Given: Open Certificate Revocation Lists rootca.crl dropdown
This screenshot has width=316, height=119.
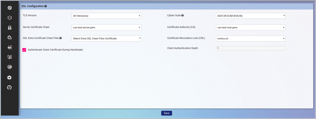Looking at the screenshot, I should 251,38.
